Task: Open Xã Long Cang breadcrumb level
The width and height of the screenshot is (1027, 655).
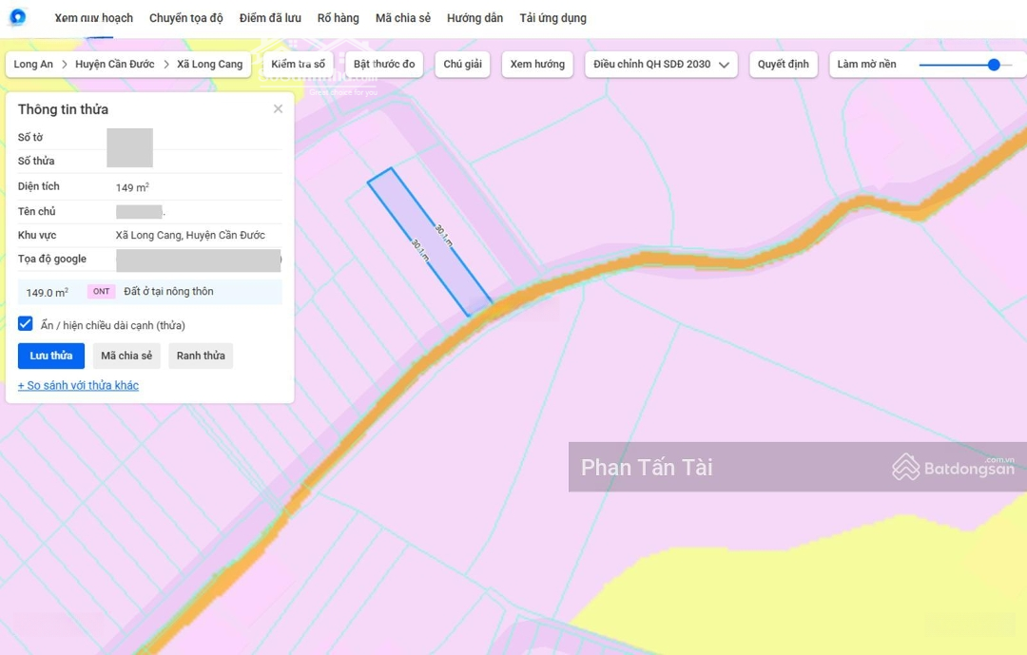Action: (209, 65)
